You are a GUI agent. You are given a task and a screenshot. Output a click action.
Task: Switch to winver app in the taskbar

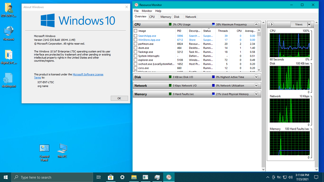pos(146,177)
